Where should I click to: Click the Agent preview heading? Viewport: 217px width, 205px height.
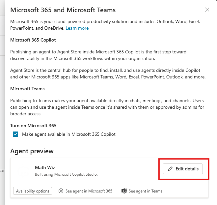point(32,151)
